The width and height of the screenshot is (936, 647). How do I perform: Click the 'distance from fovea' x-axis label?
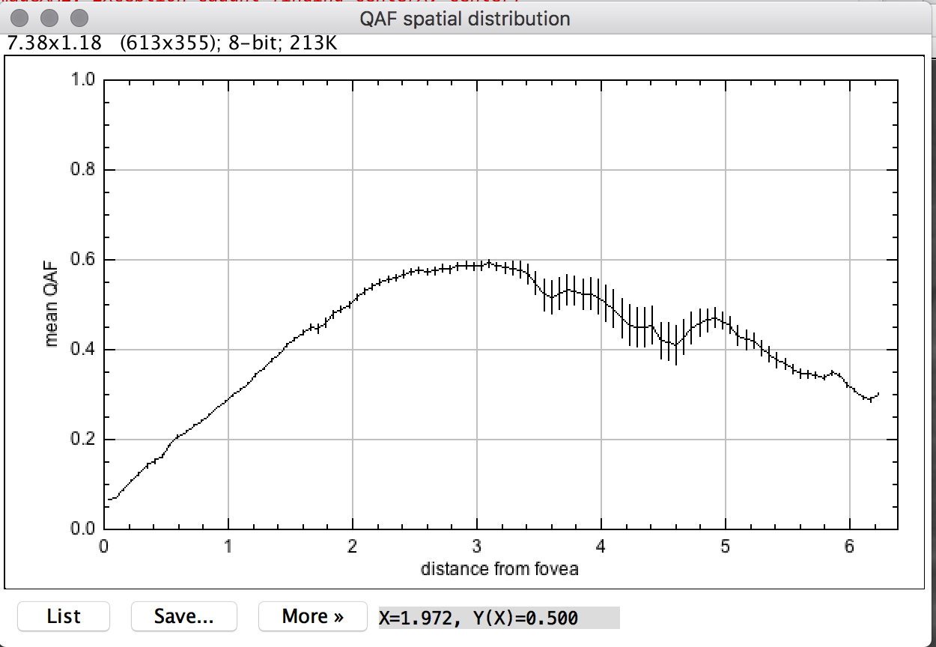tap(499, 569)
